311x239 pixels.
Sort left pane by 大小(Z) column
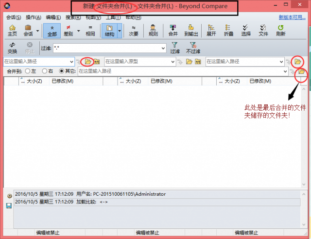pyautogui.click(x=35, y=81)
